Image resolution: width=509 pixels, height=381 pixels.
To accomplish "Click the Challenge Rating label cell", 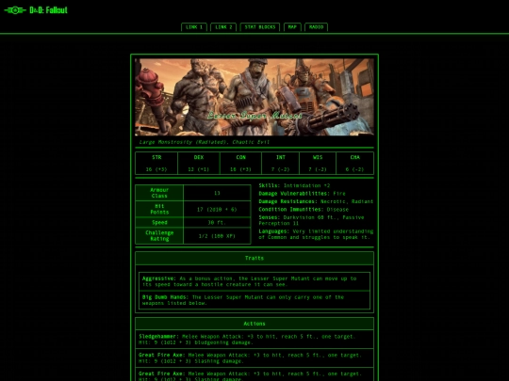I will [159, 236].
